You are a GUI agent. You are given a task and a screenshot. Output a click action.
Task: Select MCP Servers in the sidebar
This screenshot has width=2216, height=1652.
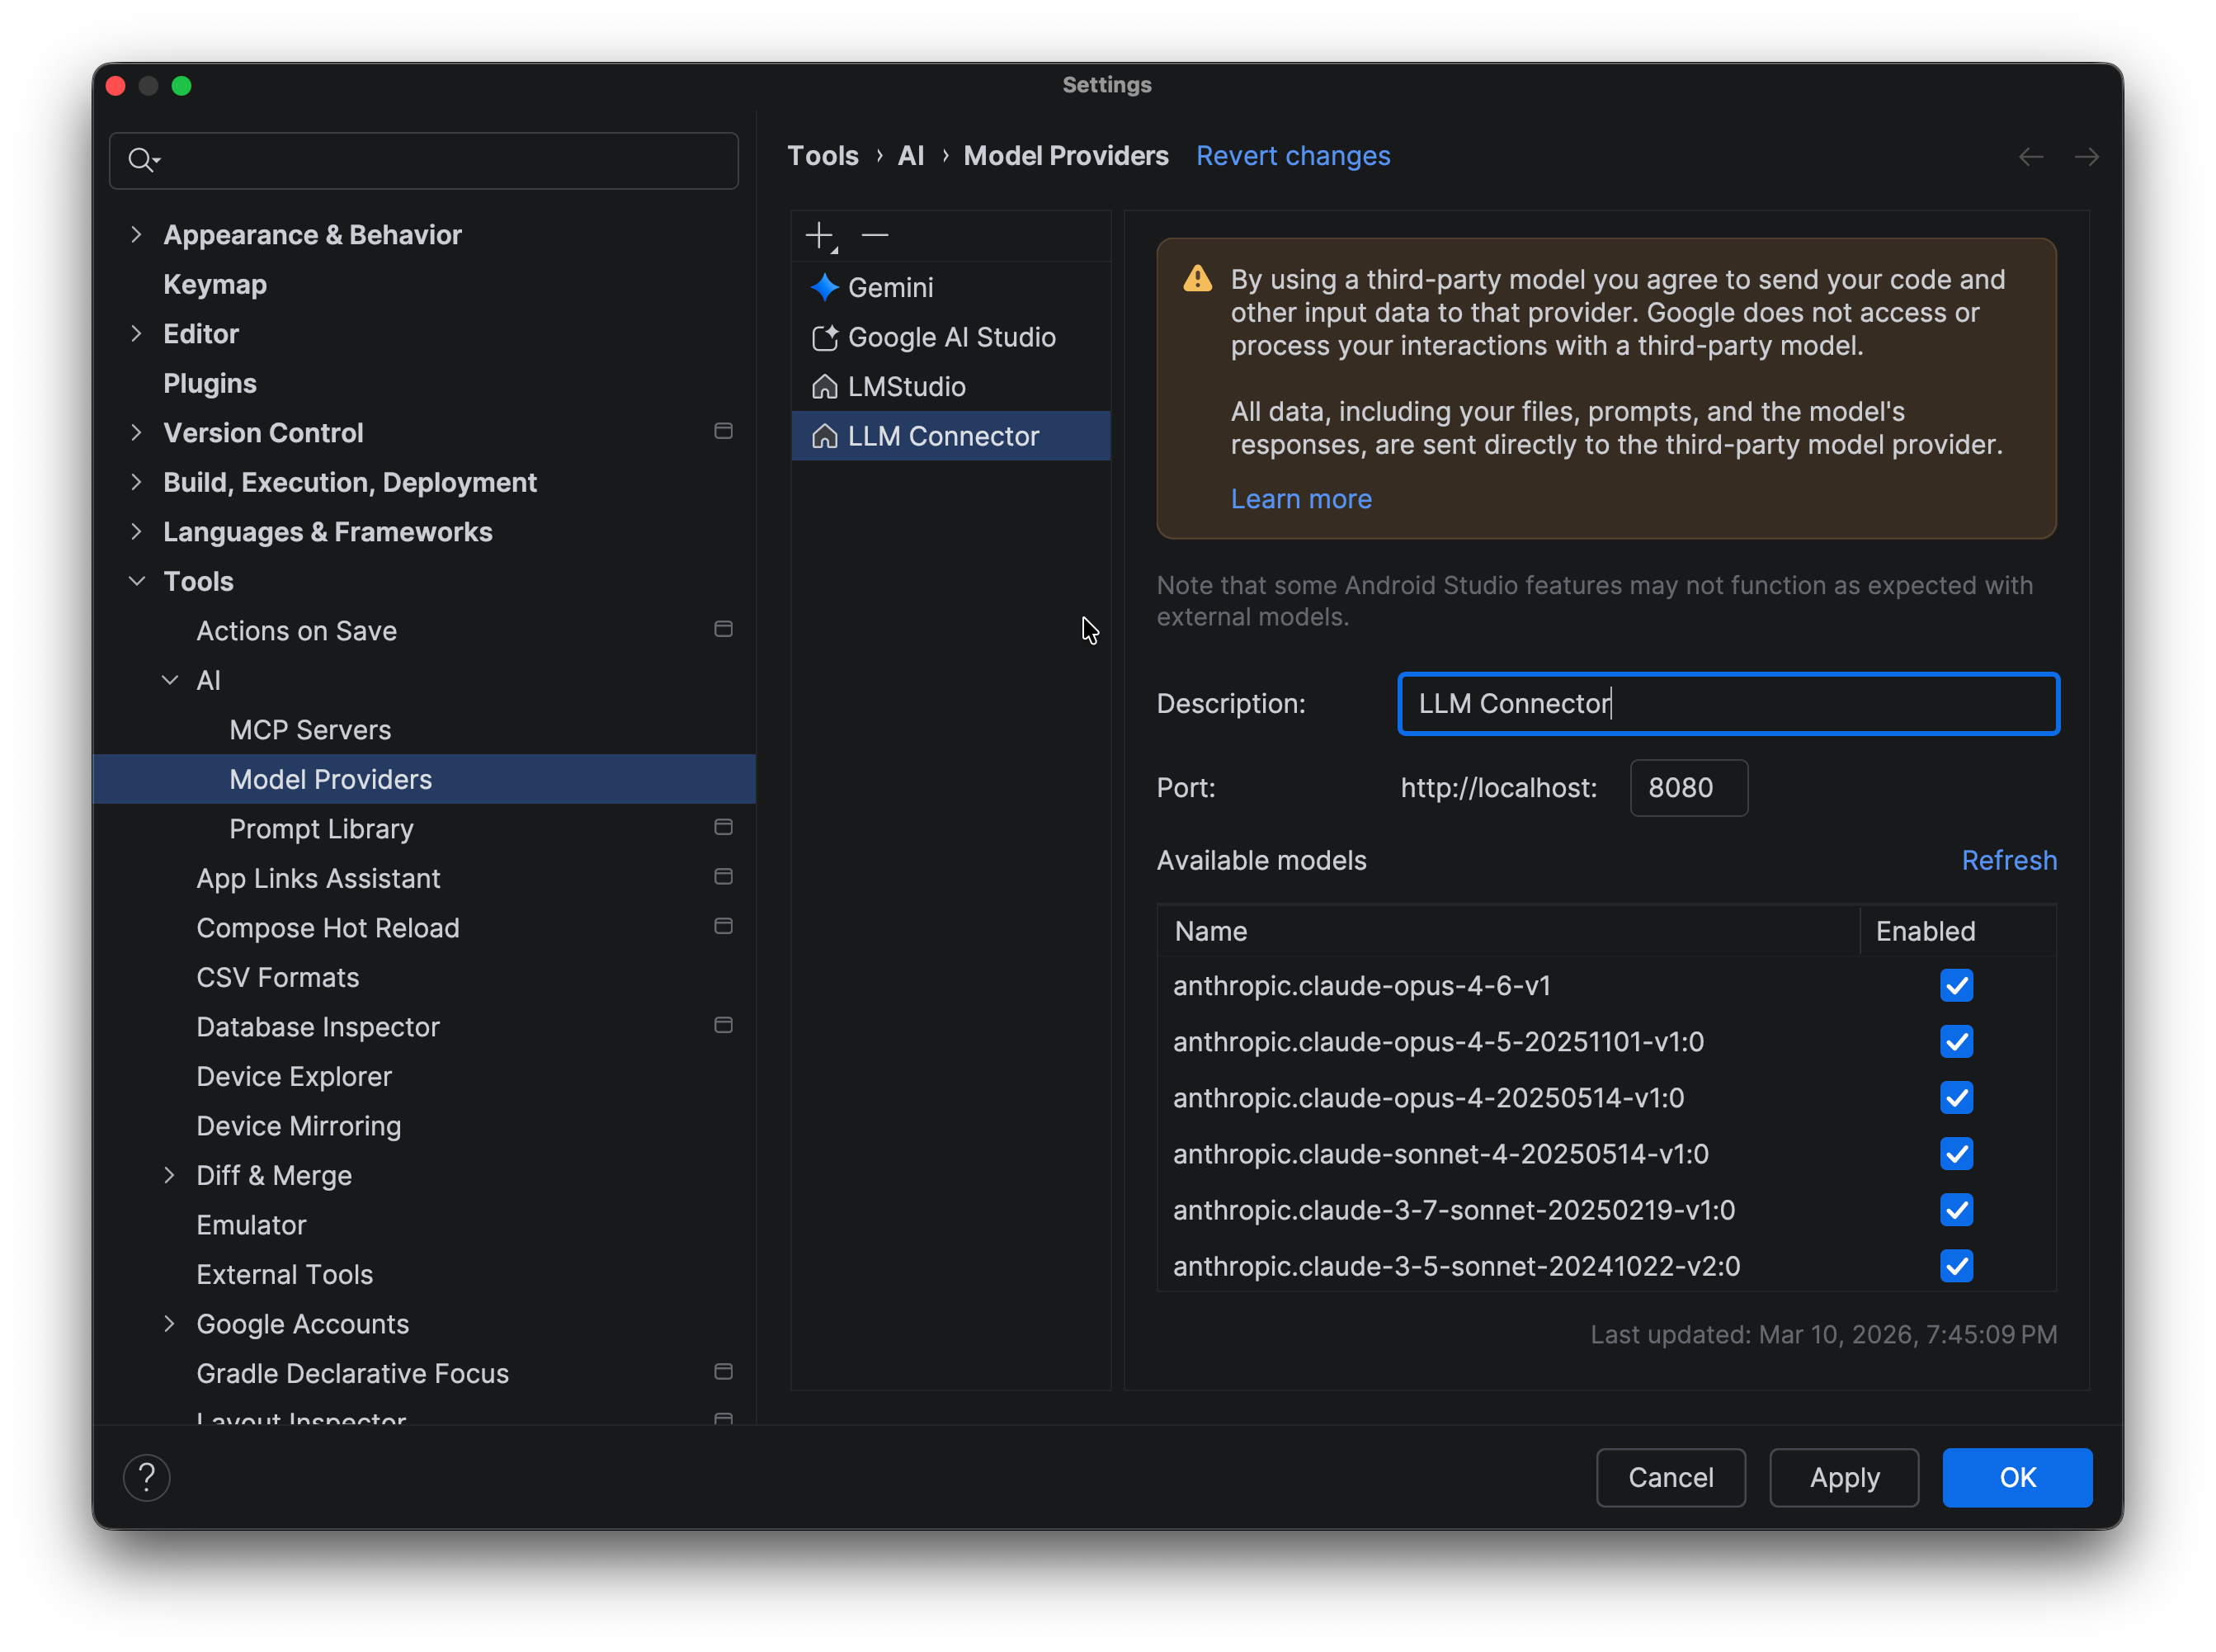[310, 729]
